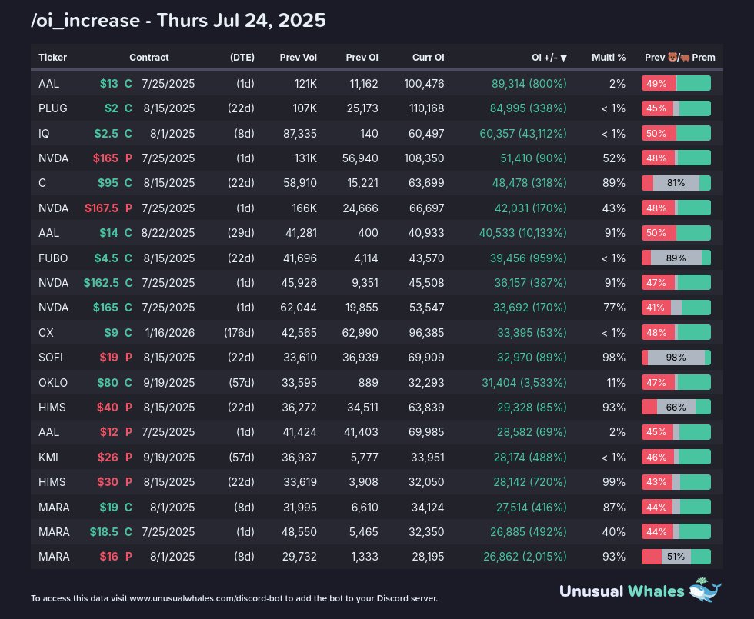Click the (176d) DTE value
The width and height of the screenshot is (754, 619).
click(x=239, y=332)
